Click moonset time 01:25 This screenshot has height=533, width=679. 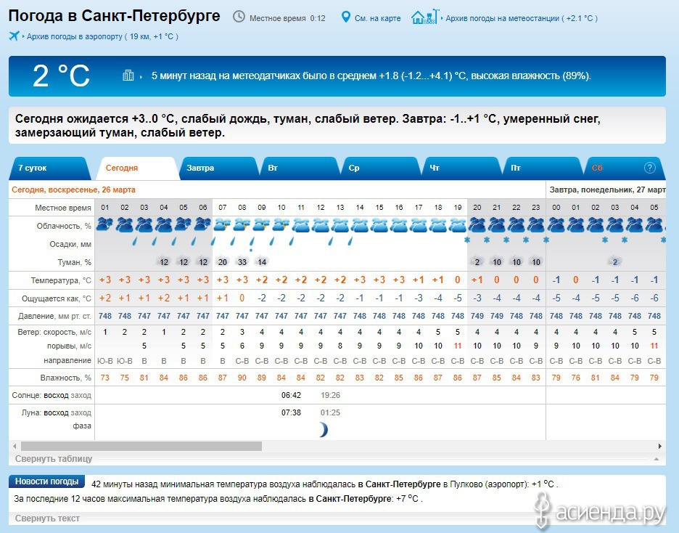[x=330, y=412]
